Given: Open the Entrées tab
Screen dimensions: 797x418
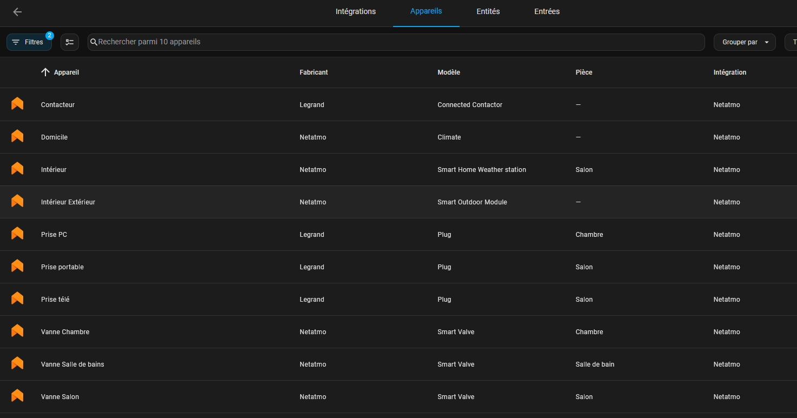Looking at the screenshot, I should coord(547,12).
